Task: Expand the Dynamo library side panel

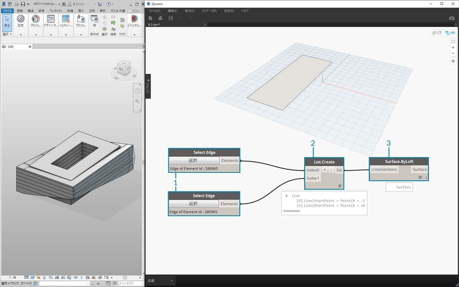Action: tap(148, 86)
